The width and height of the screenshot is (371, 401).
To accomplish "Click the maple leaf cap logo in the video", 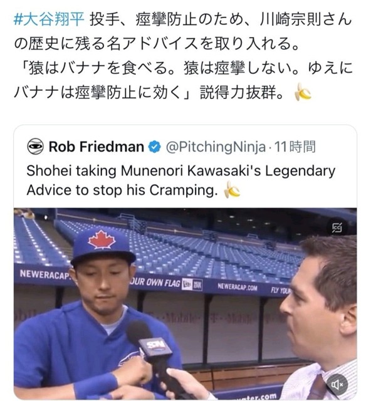I will pyautogui.click(x=102, y=239).
